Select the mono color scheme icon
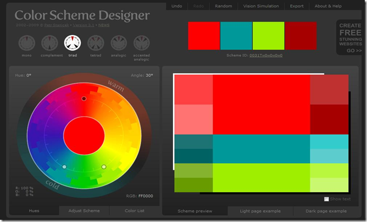Viewport: 367px width, 222px height. [x=27, y=43]
